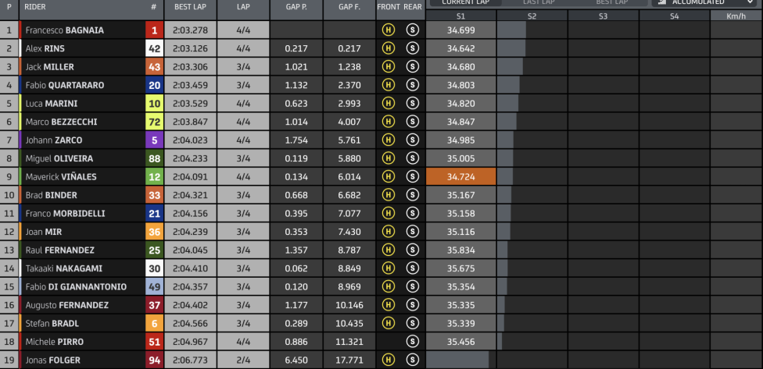Click Raul Fernandez's S1 time 35.834
Image resolution: width=763 pixels, height=369 pixels.
pyautogui.click(x=460, y=250)
